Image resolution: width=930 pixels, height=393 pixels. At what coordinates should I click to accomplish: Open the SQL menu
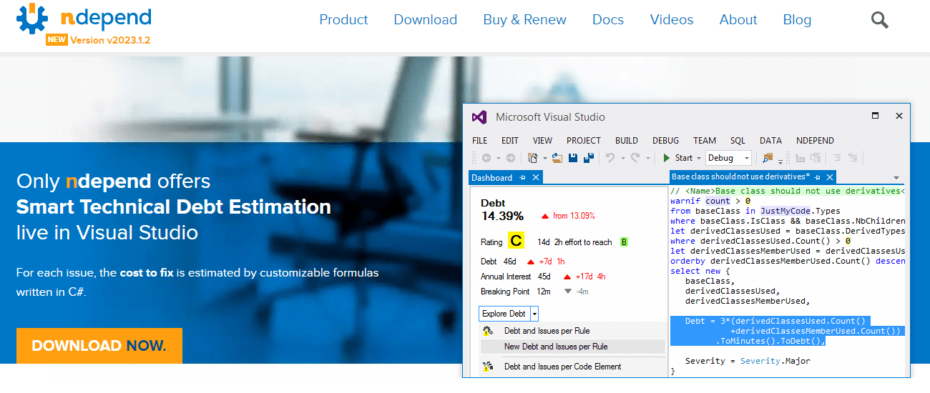738,141
